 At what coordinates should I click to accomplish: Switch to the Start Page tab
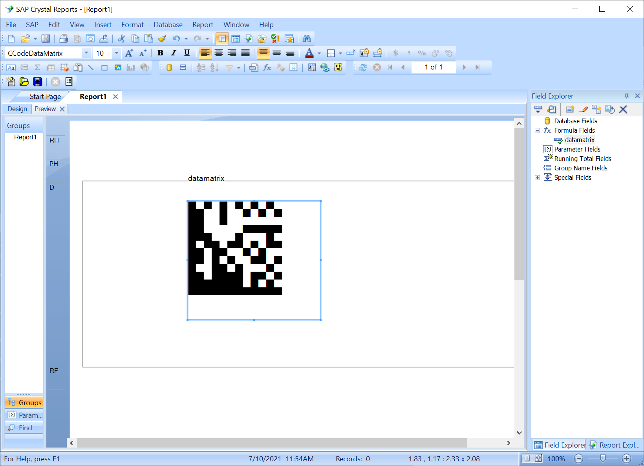tap(45, 97)
